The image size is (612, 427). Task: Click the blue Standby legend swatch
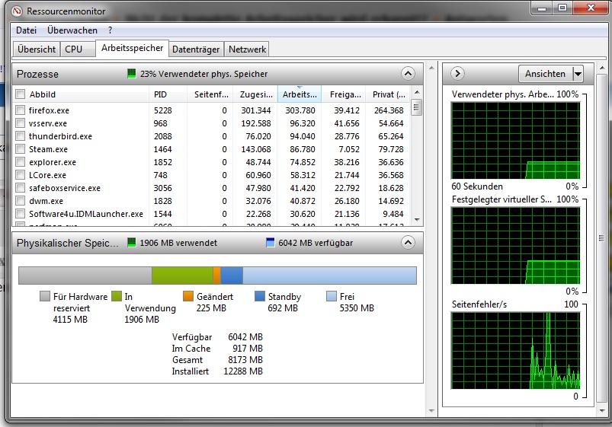coord(260,296)
